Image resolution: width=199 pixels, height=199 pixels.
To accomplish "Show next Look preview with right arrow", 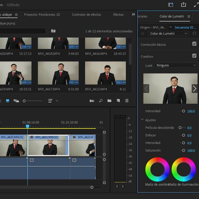I will point(194,89).
